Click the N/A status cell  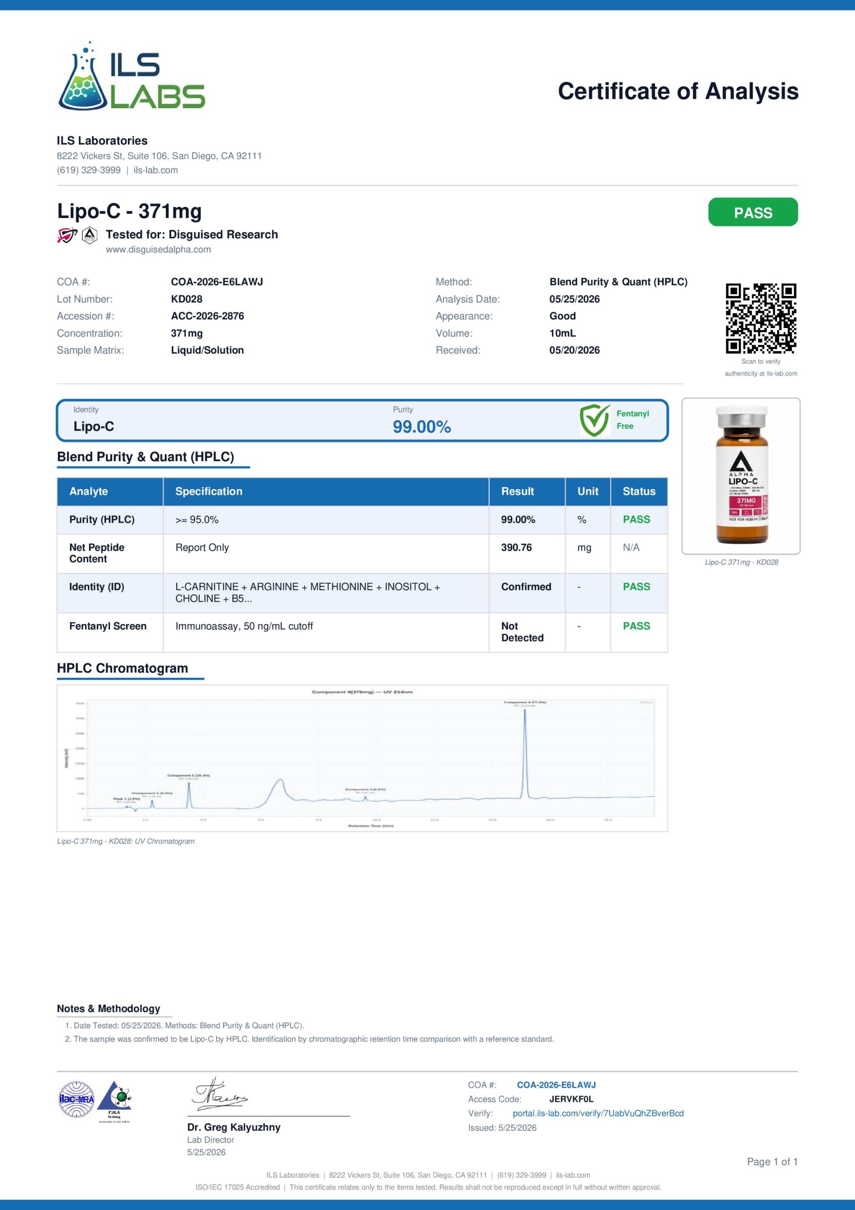[639, 554]
